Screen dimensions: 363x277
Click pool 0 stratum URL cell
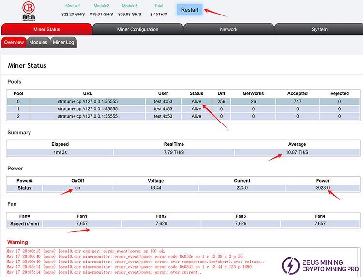pos(88,102)
